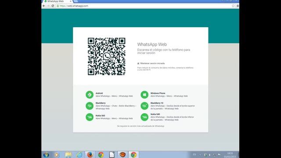Open the blank document taskbar icon
The width and height of the screenshot is (281, 158).
click(x=112, y=154)
